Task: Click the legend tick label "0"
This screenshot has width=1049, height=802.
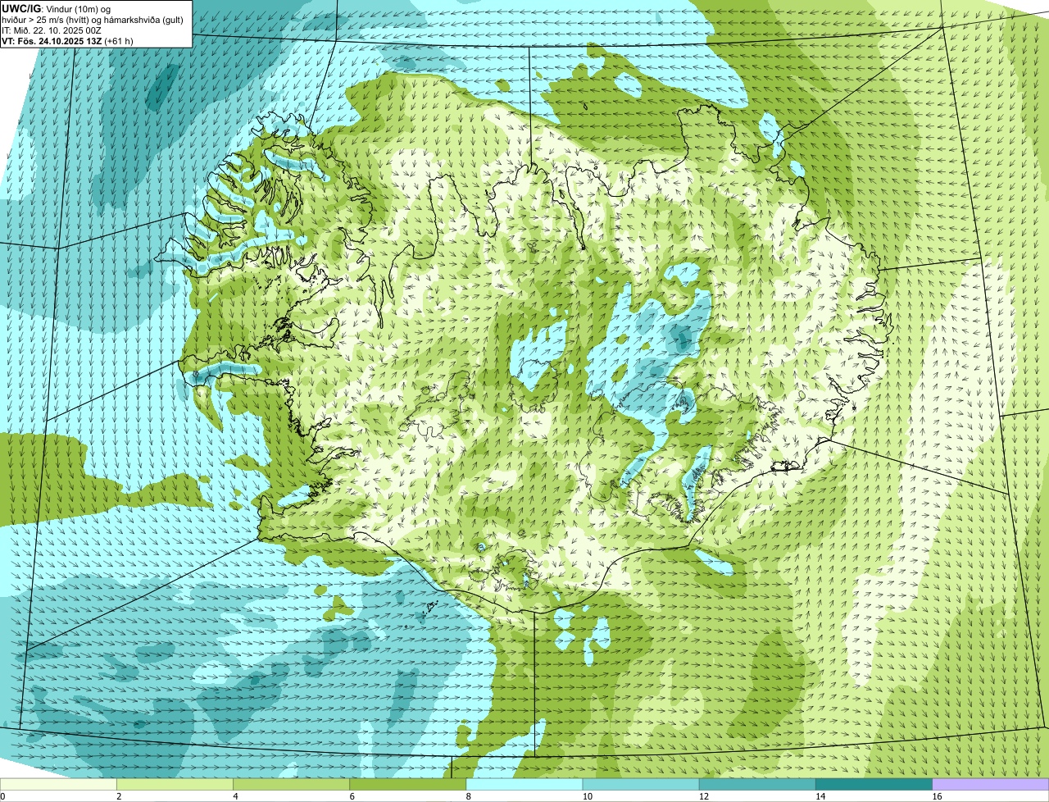Action: (x=2, y=796)
